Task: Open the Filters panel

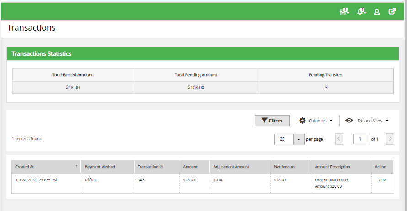Action: coord(272,121)
